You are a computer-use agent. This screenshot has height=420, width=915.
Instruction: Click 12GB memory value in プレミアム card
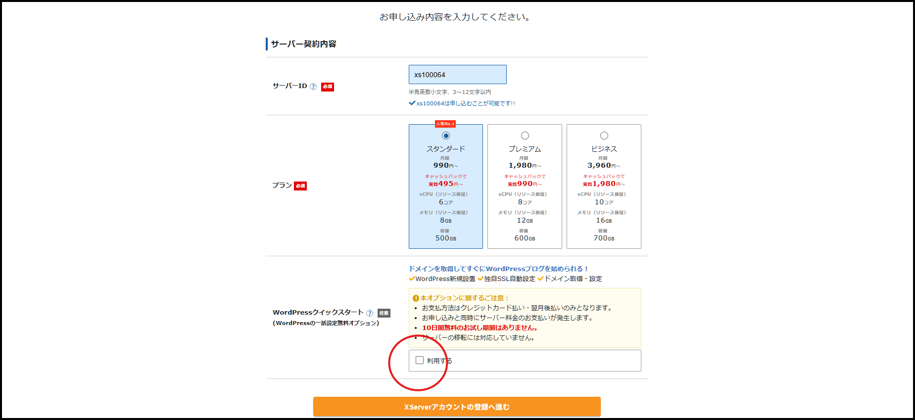tap(525, 220)
